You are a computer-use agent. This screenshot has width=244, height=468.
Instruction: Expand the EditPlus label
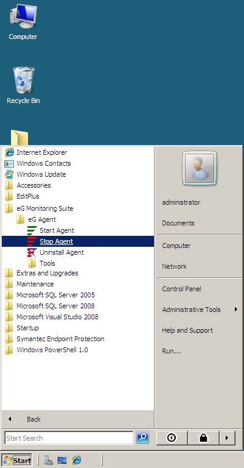click(x=28, y=196)
